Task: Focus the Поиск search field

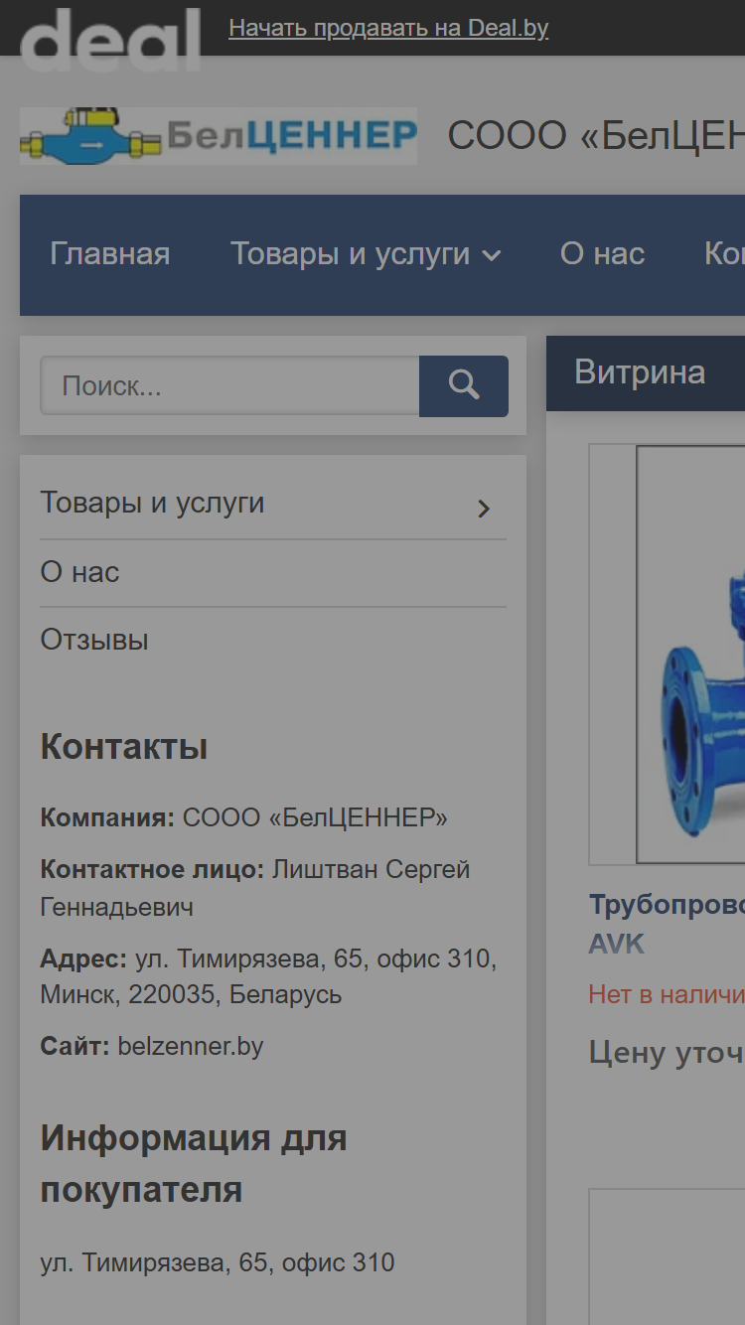Action: [229, 385]
